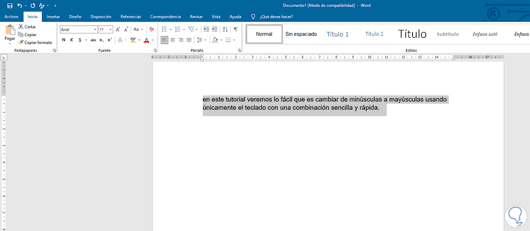530x231 pixels.
Task: Open the spelling check quick access icon
Action: point(42,5)
